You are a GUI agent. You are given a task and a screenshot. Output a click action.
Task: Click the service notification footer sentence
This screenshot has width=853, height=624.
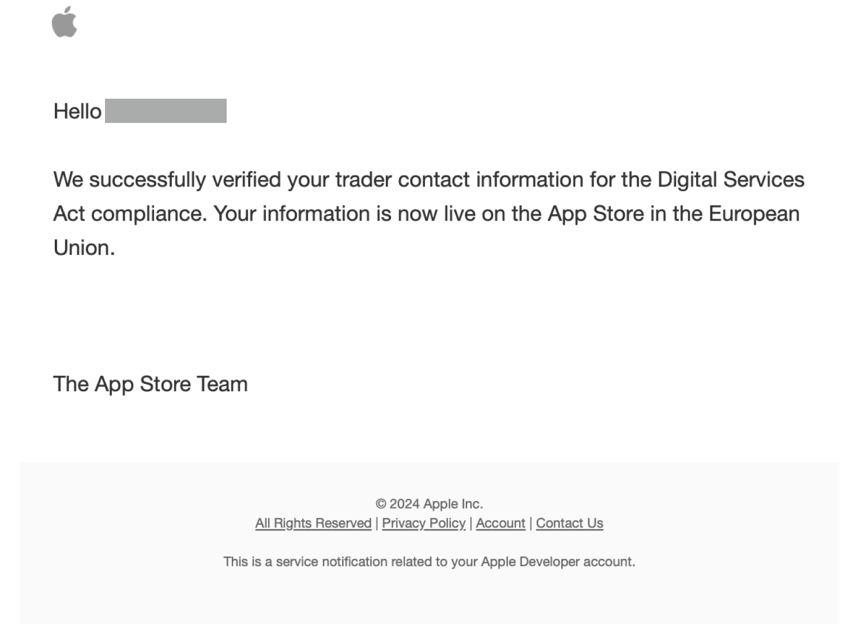[429, 562]
